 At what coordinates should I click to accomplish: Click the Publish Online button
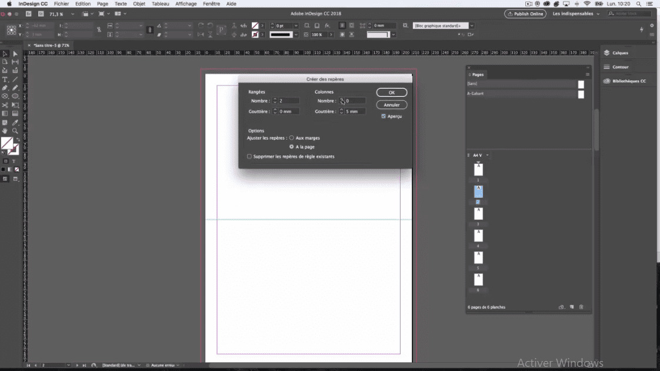[524, 14]
